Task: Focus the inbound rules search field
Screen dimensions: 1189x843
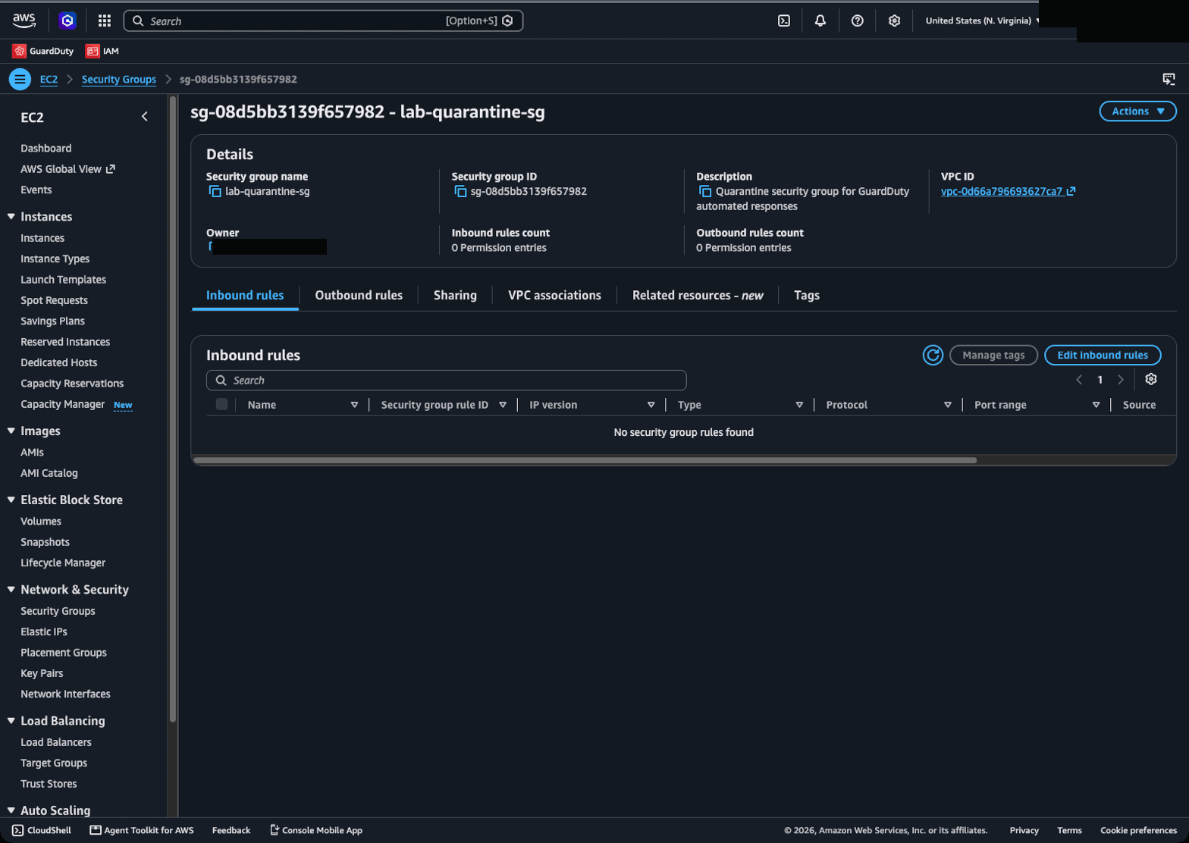Action: [446, 380]
